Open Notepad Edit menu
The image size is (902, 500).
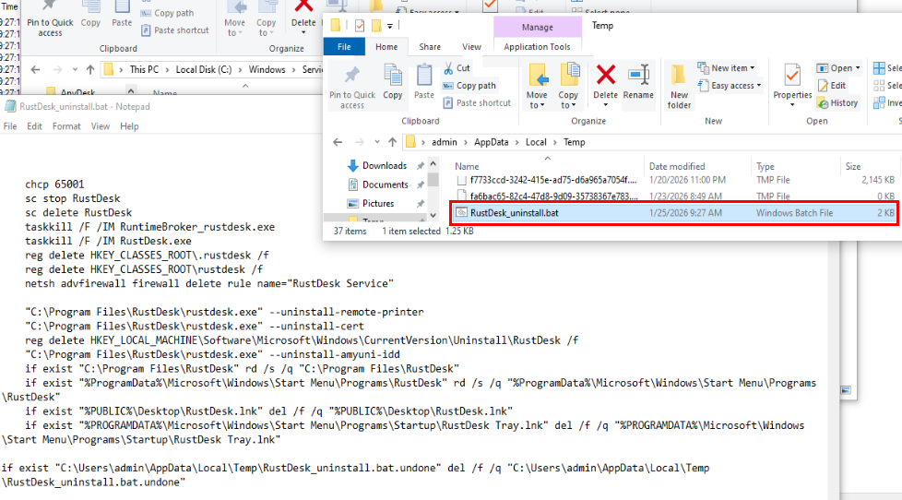34,126
